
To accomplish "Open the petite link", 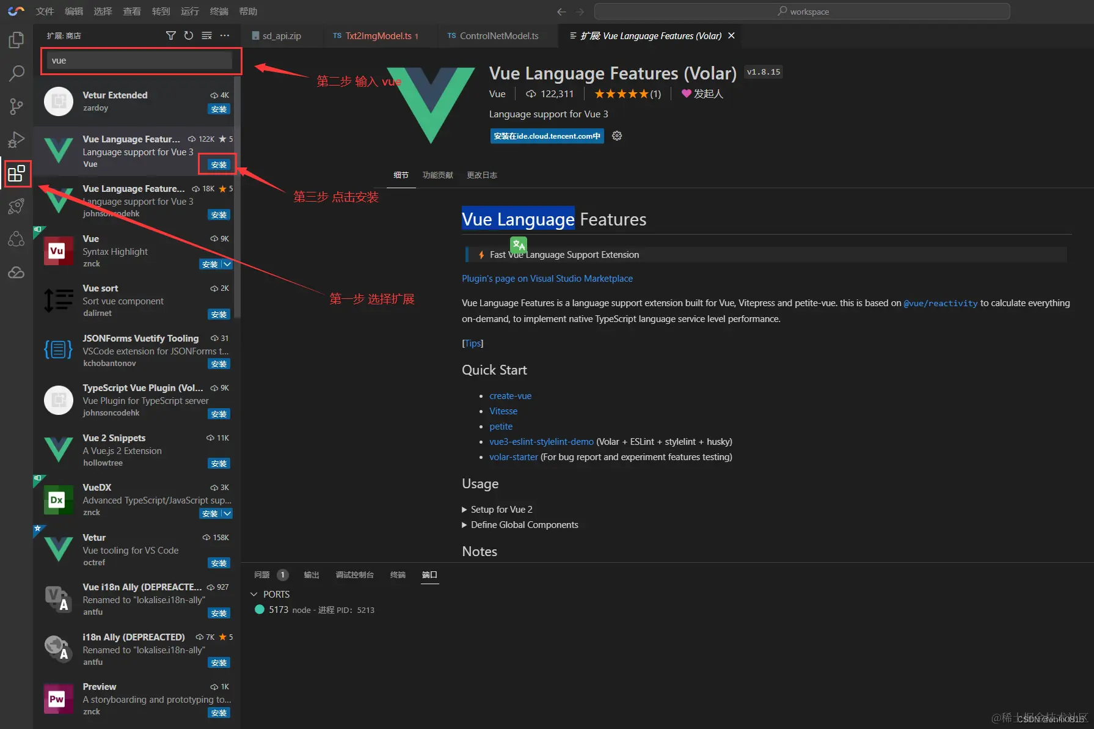I will click(x=501, y=426).
